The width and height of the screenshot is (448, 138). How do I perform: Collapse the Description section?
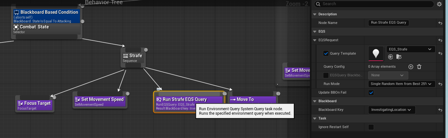[315, 14]
